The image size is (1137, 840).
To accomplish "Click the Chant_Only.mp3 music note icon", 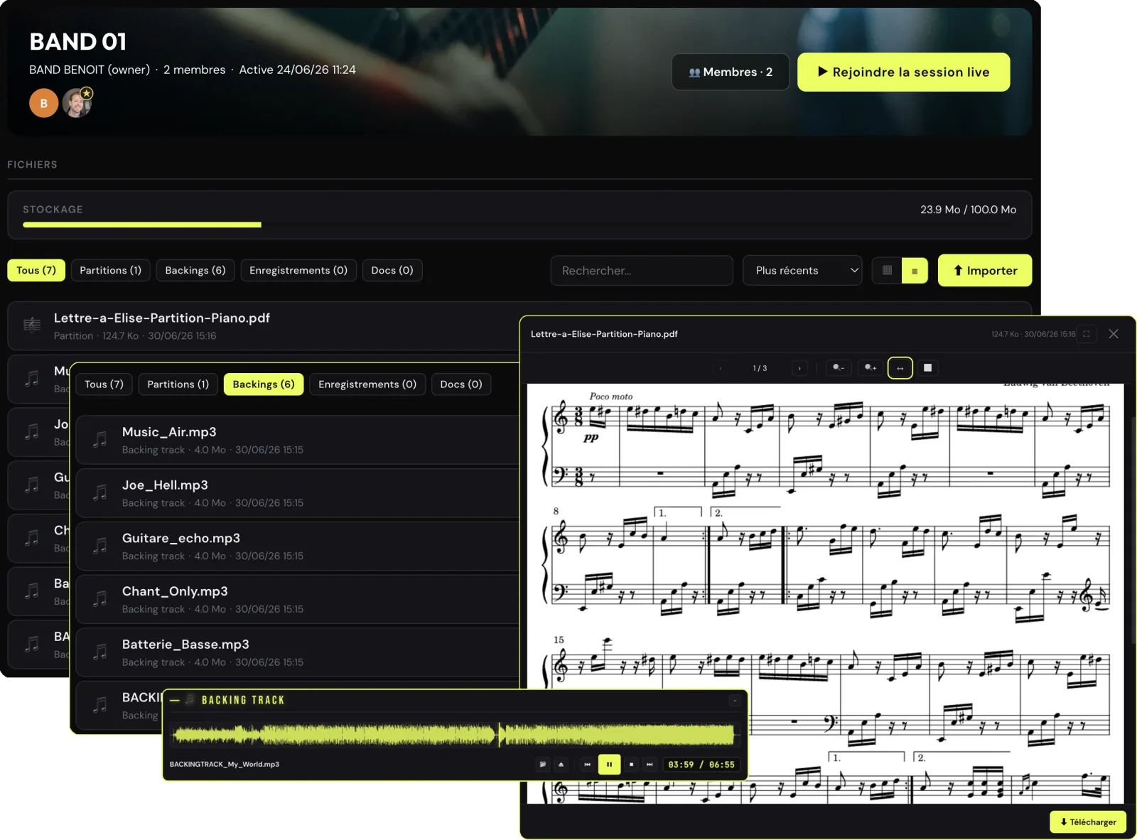I will click(100, 599).
